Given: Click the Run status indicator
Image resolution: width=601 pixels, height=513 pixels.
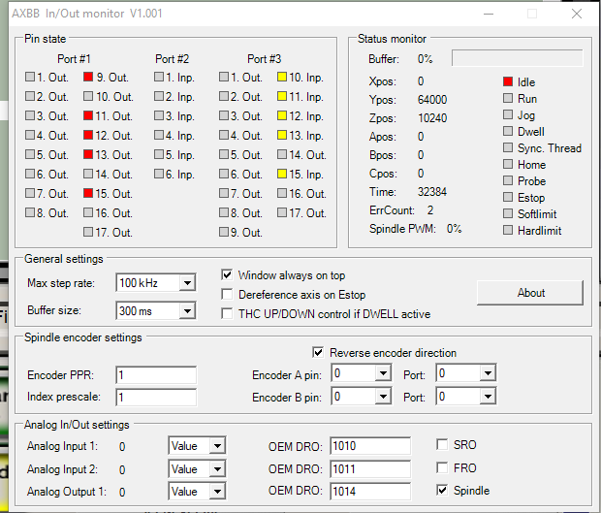Looking at the screenshot, I should click(x=508, y=98).
